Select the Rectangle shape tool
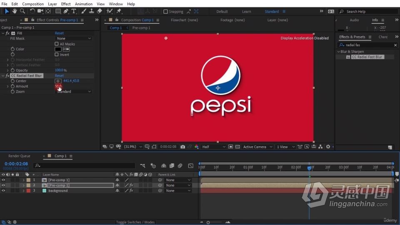This screenshot has height=225, width=400. click(58, 11)
